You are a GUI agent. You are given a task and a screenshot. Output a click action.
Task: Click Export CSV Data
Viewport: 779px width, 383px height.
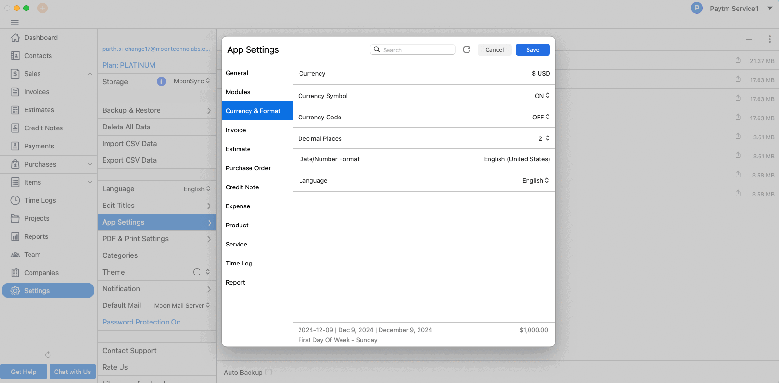pos(157,160)
